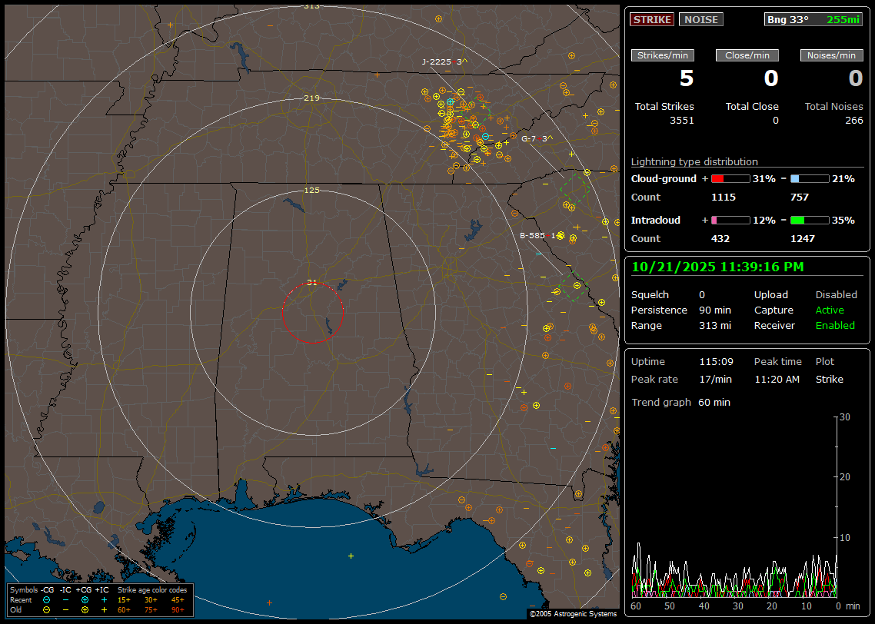Click the green date and time display
875x624 pixels.
point(717,267)
